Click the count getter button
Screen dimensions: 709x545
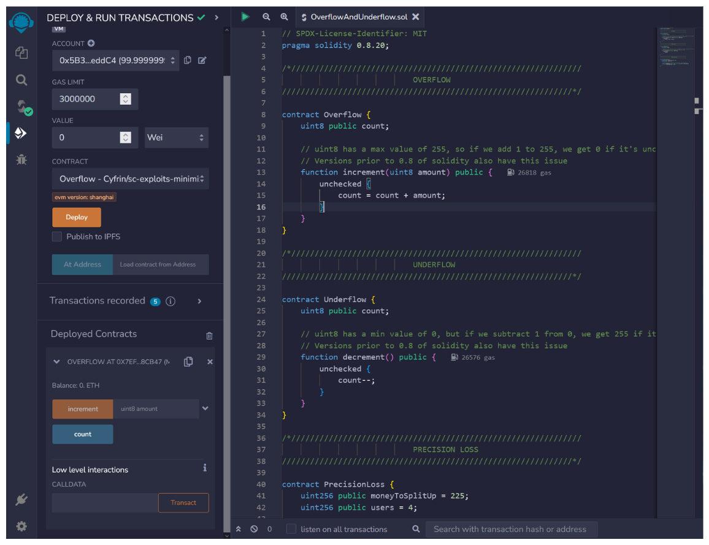[83, 434]
